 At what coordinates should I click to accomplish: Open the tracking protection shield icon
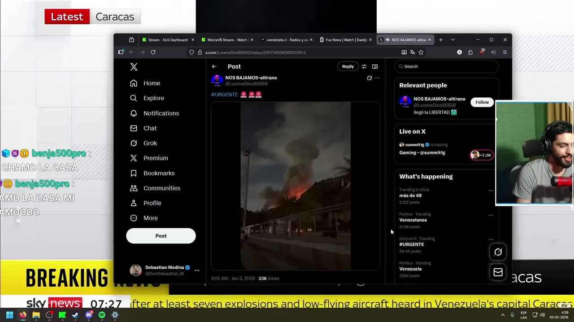pyautogui.click(x=192, y=52)
